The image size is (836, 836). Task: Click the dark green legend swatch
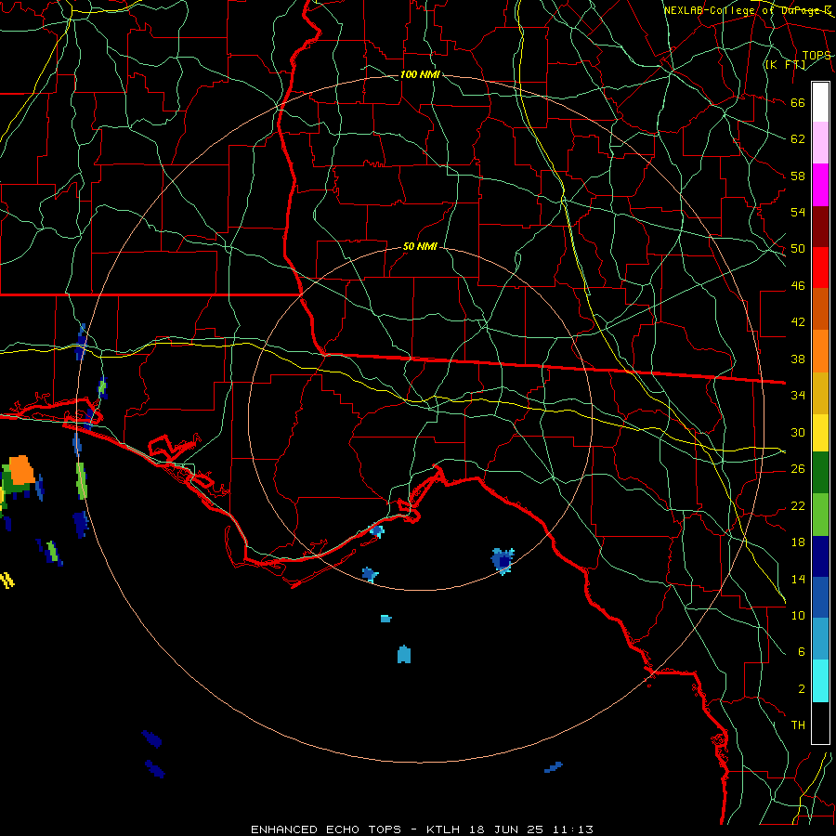[820, 473]
